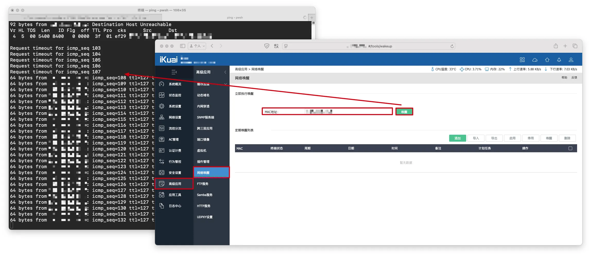Collapse the 高级应用 submenu header arrow
Screen dimensions: 591x256
point(225,72)
